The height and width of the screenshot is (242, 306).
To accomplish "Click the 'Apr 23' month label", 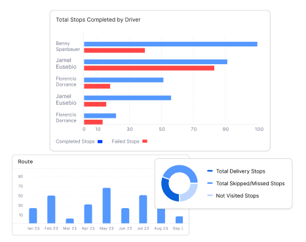I will (x=88, y=228).
